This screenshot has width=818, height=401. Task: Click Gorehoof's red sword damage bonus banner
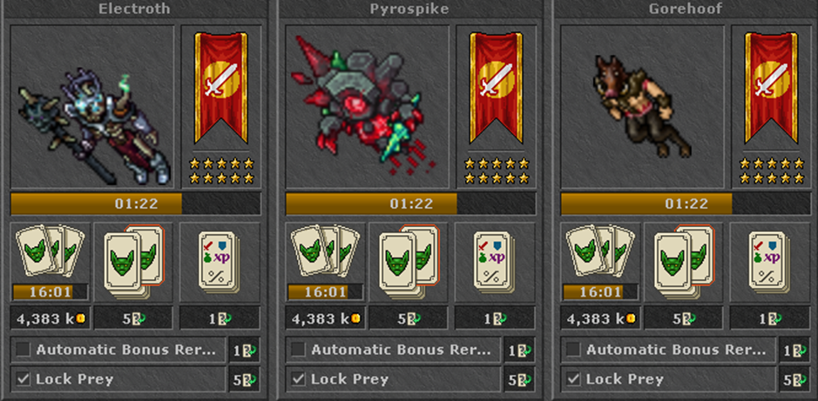771,88
